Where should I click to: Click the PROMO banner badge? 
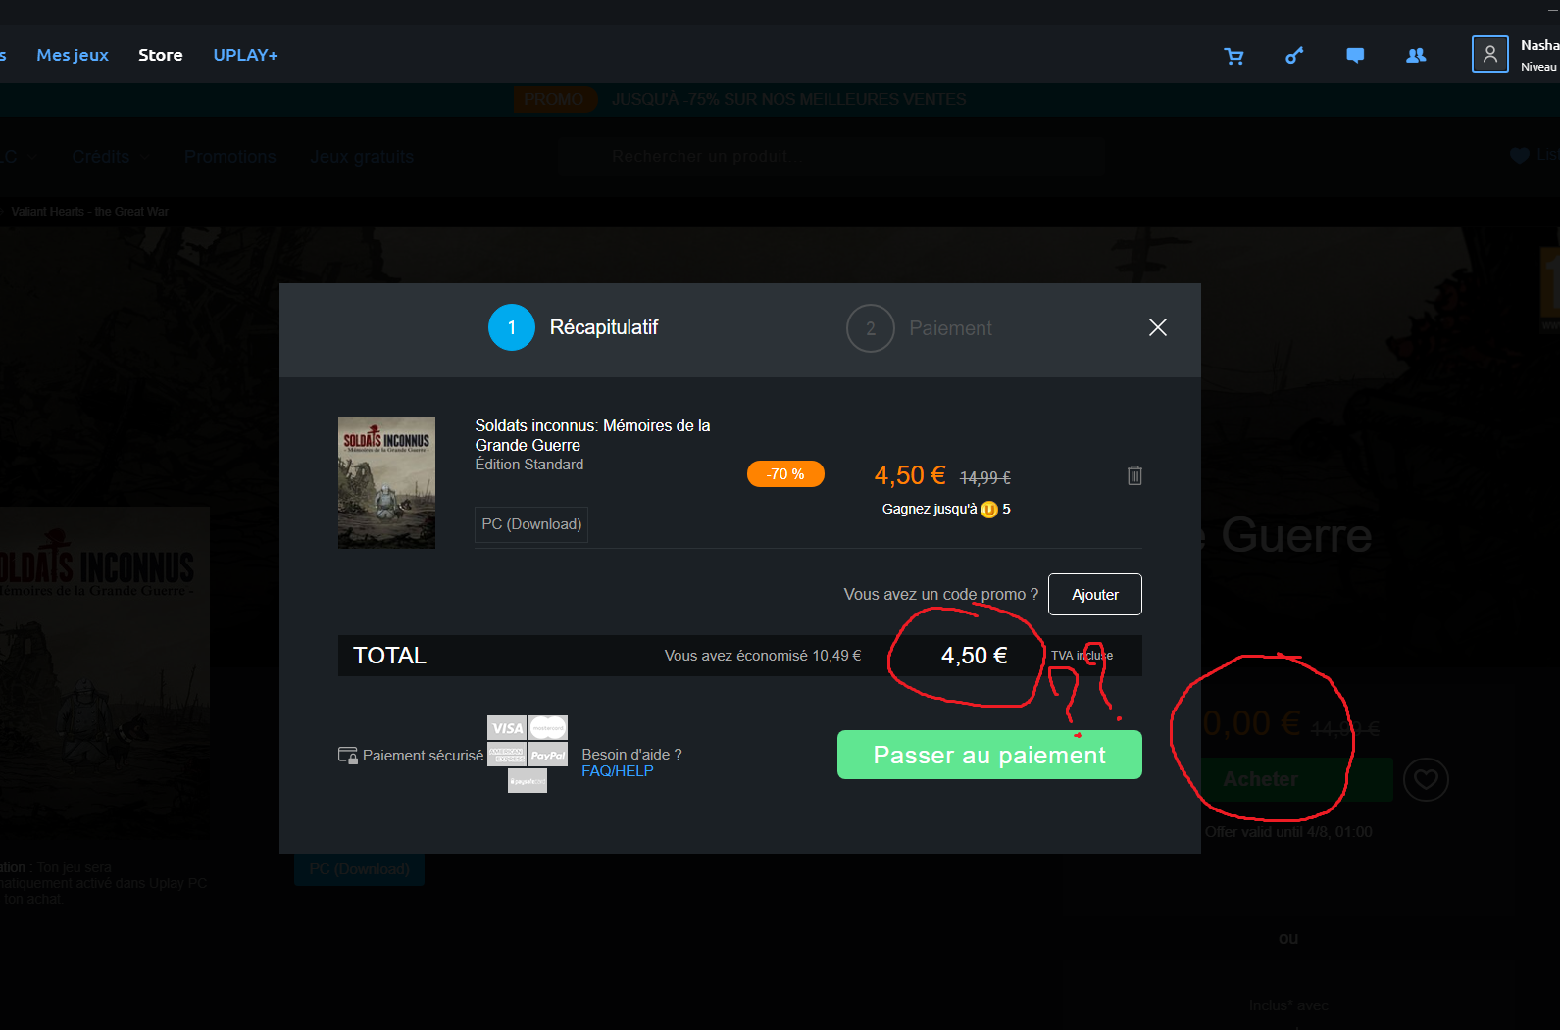pyautogui.click(x=554, y=99)
